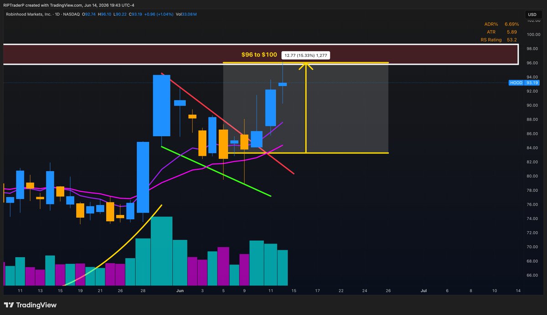Select the dark red $96–$100 resistance zone
Viewport: 547px width, 315px height.
point(260,54)
